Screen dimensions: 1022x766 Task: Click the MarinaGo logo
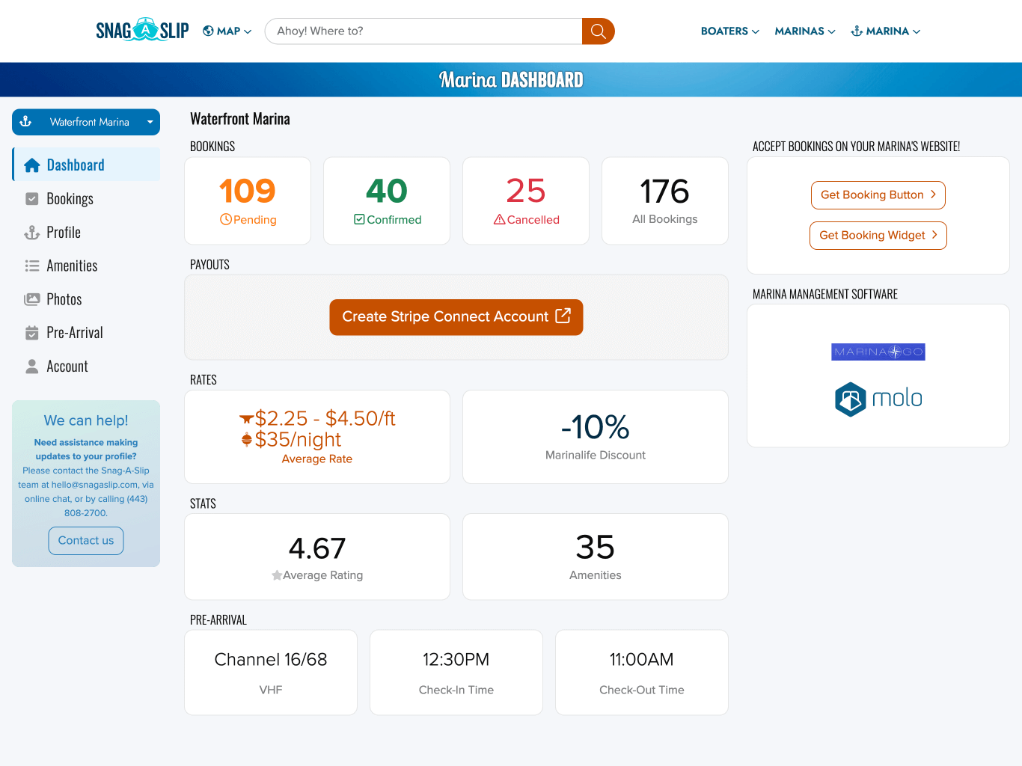coord(878,352)
